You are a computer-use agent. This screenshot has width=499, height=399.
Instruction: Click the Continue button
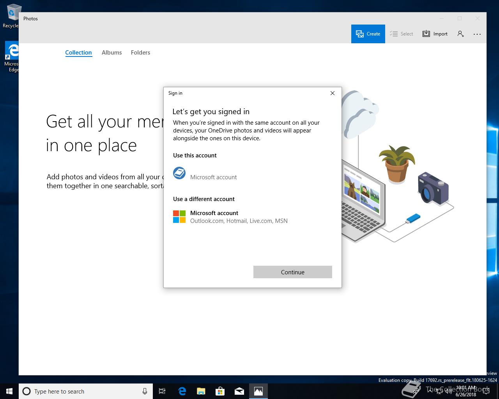293,272
